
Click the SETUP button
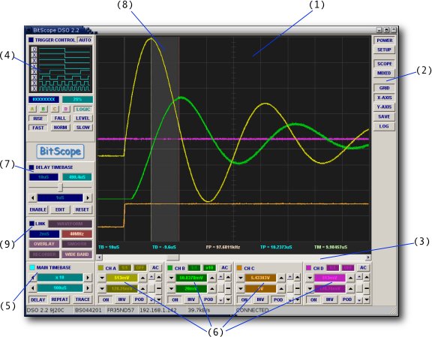(x=384, y=50)
